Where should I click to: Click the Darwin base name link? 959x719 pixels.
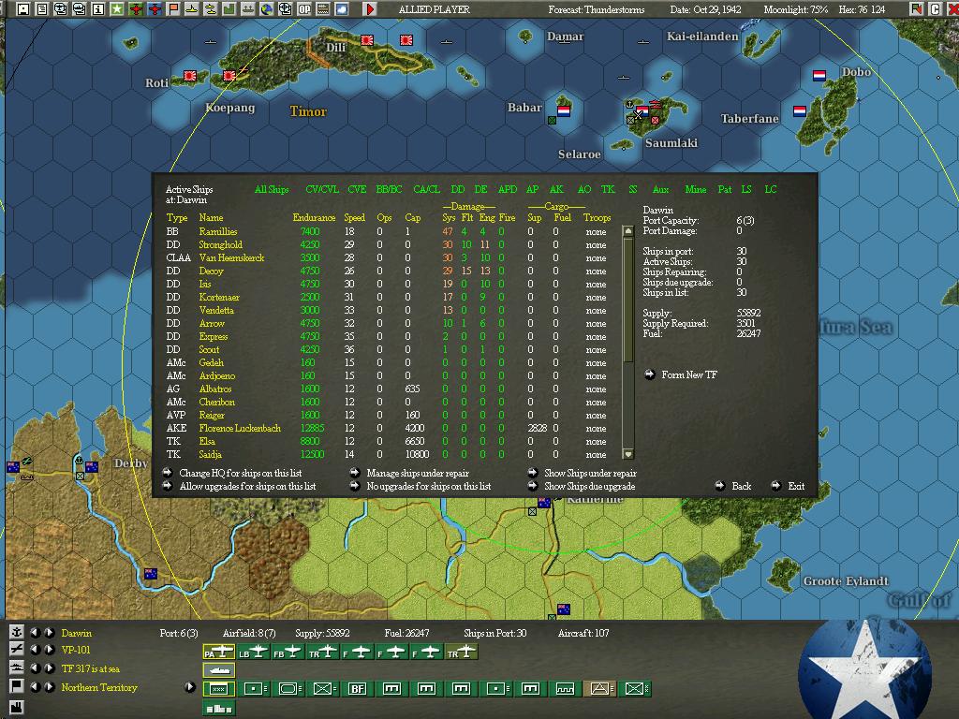(x=77, y=633)
